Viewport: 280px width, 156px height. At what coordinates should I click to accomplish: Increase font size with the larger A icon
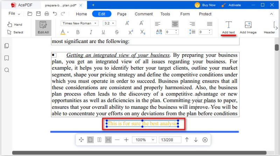127,23
